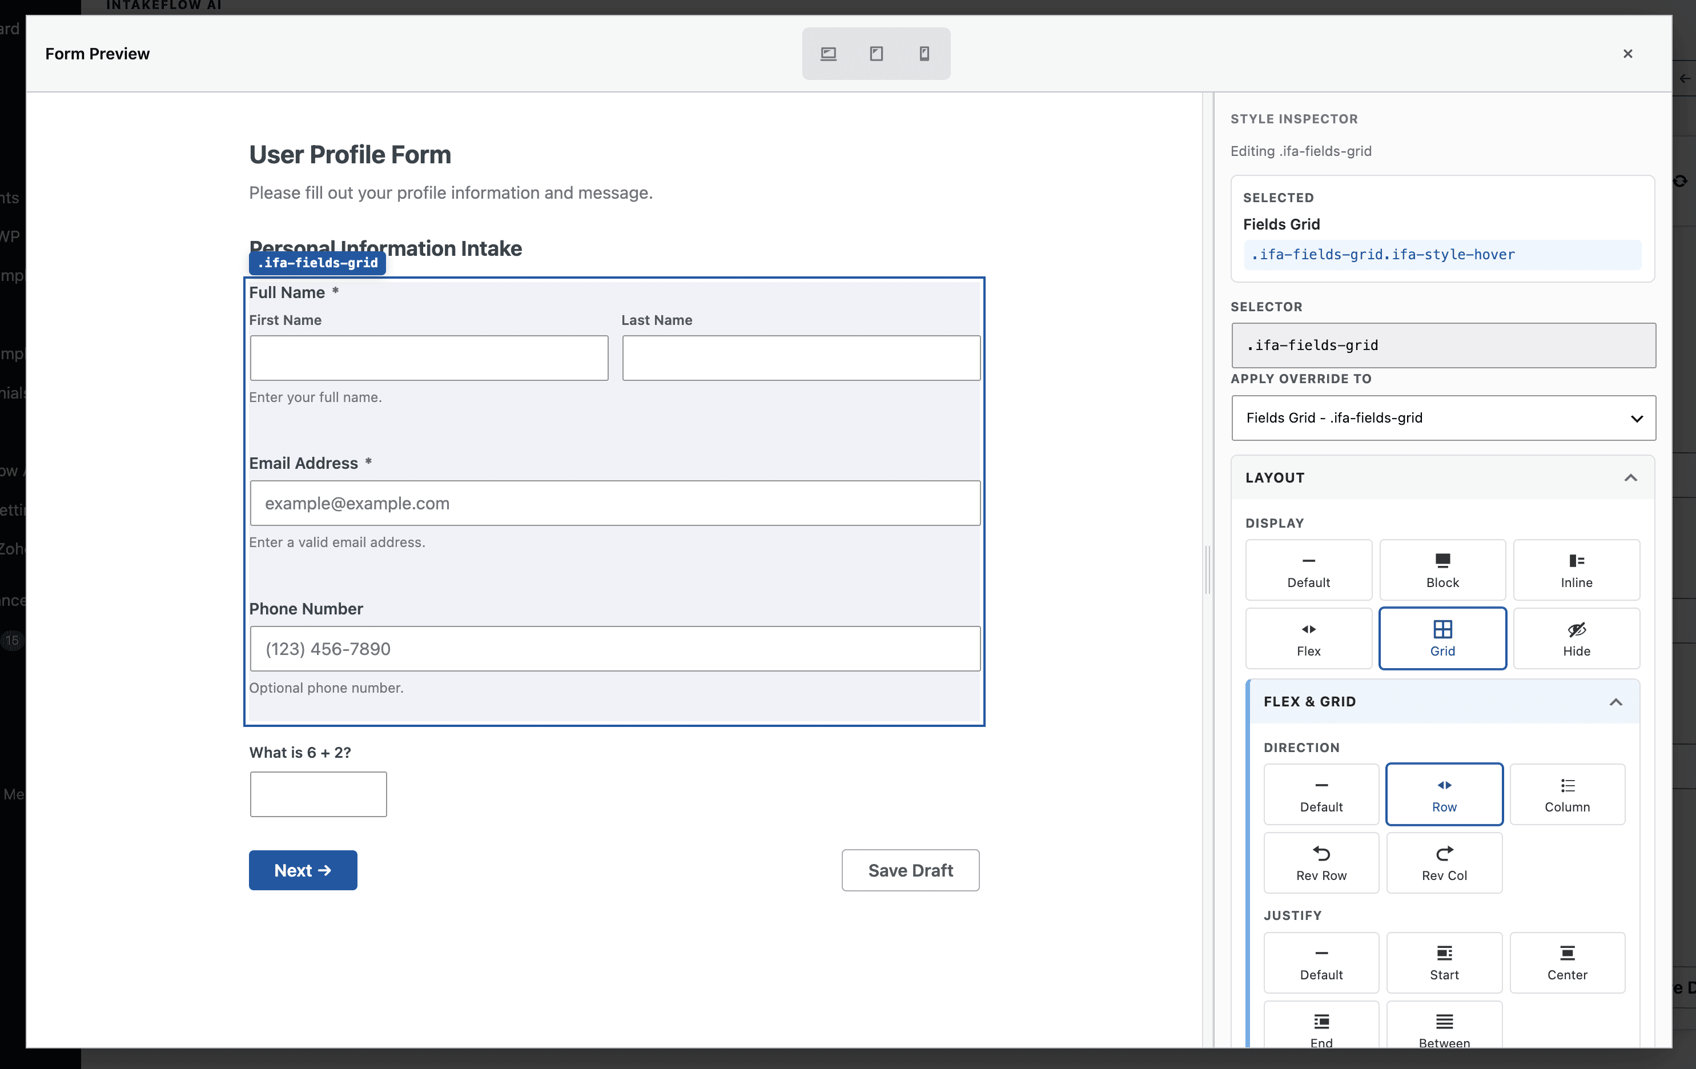The width and height of the screenshot is (1696, 1069).
Task: Choose Column direction option
Action: [1567, 794]
